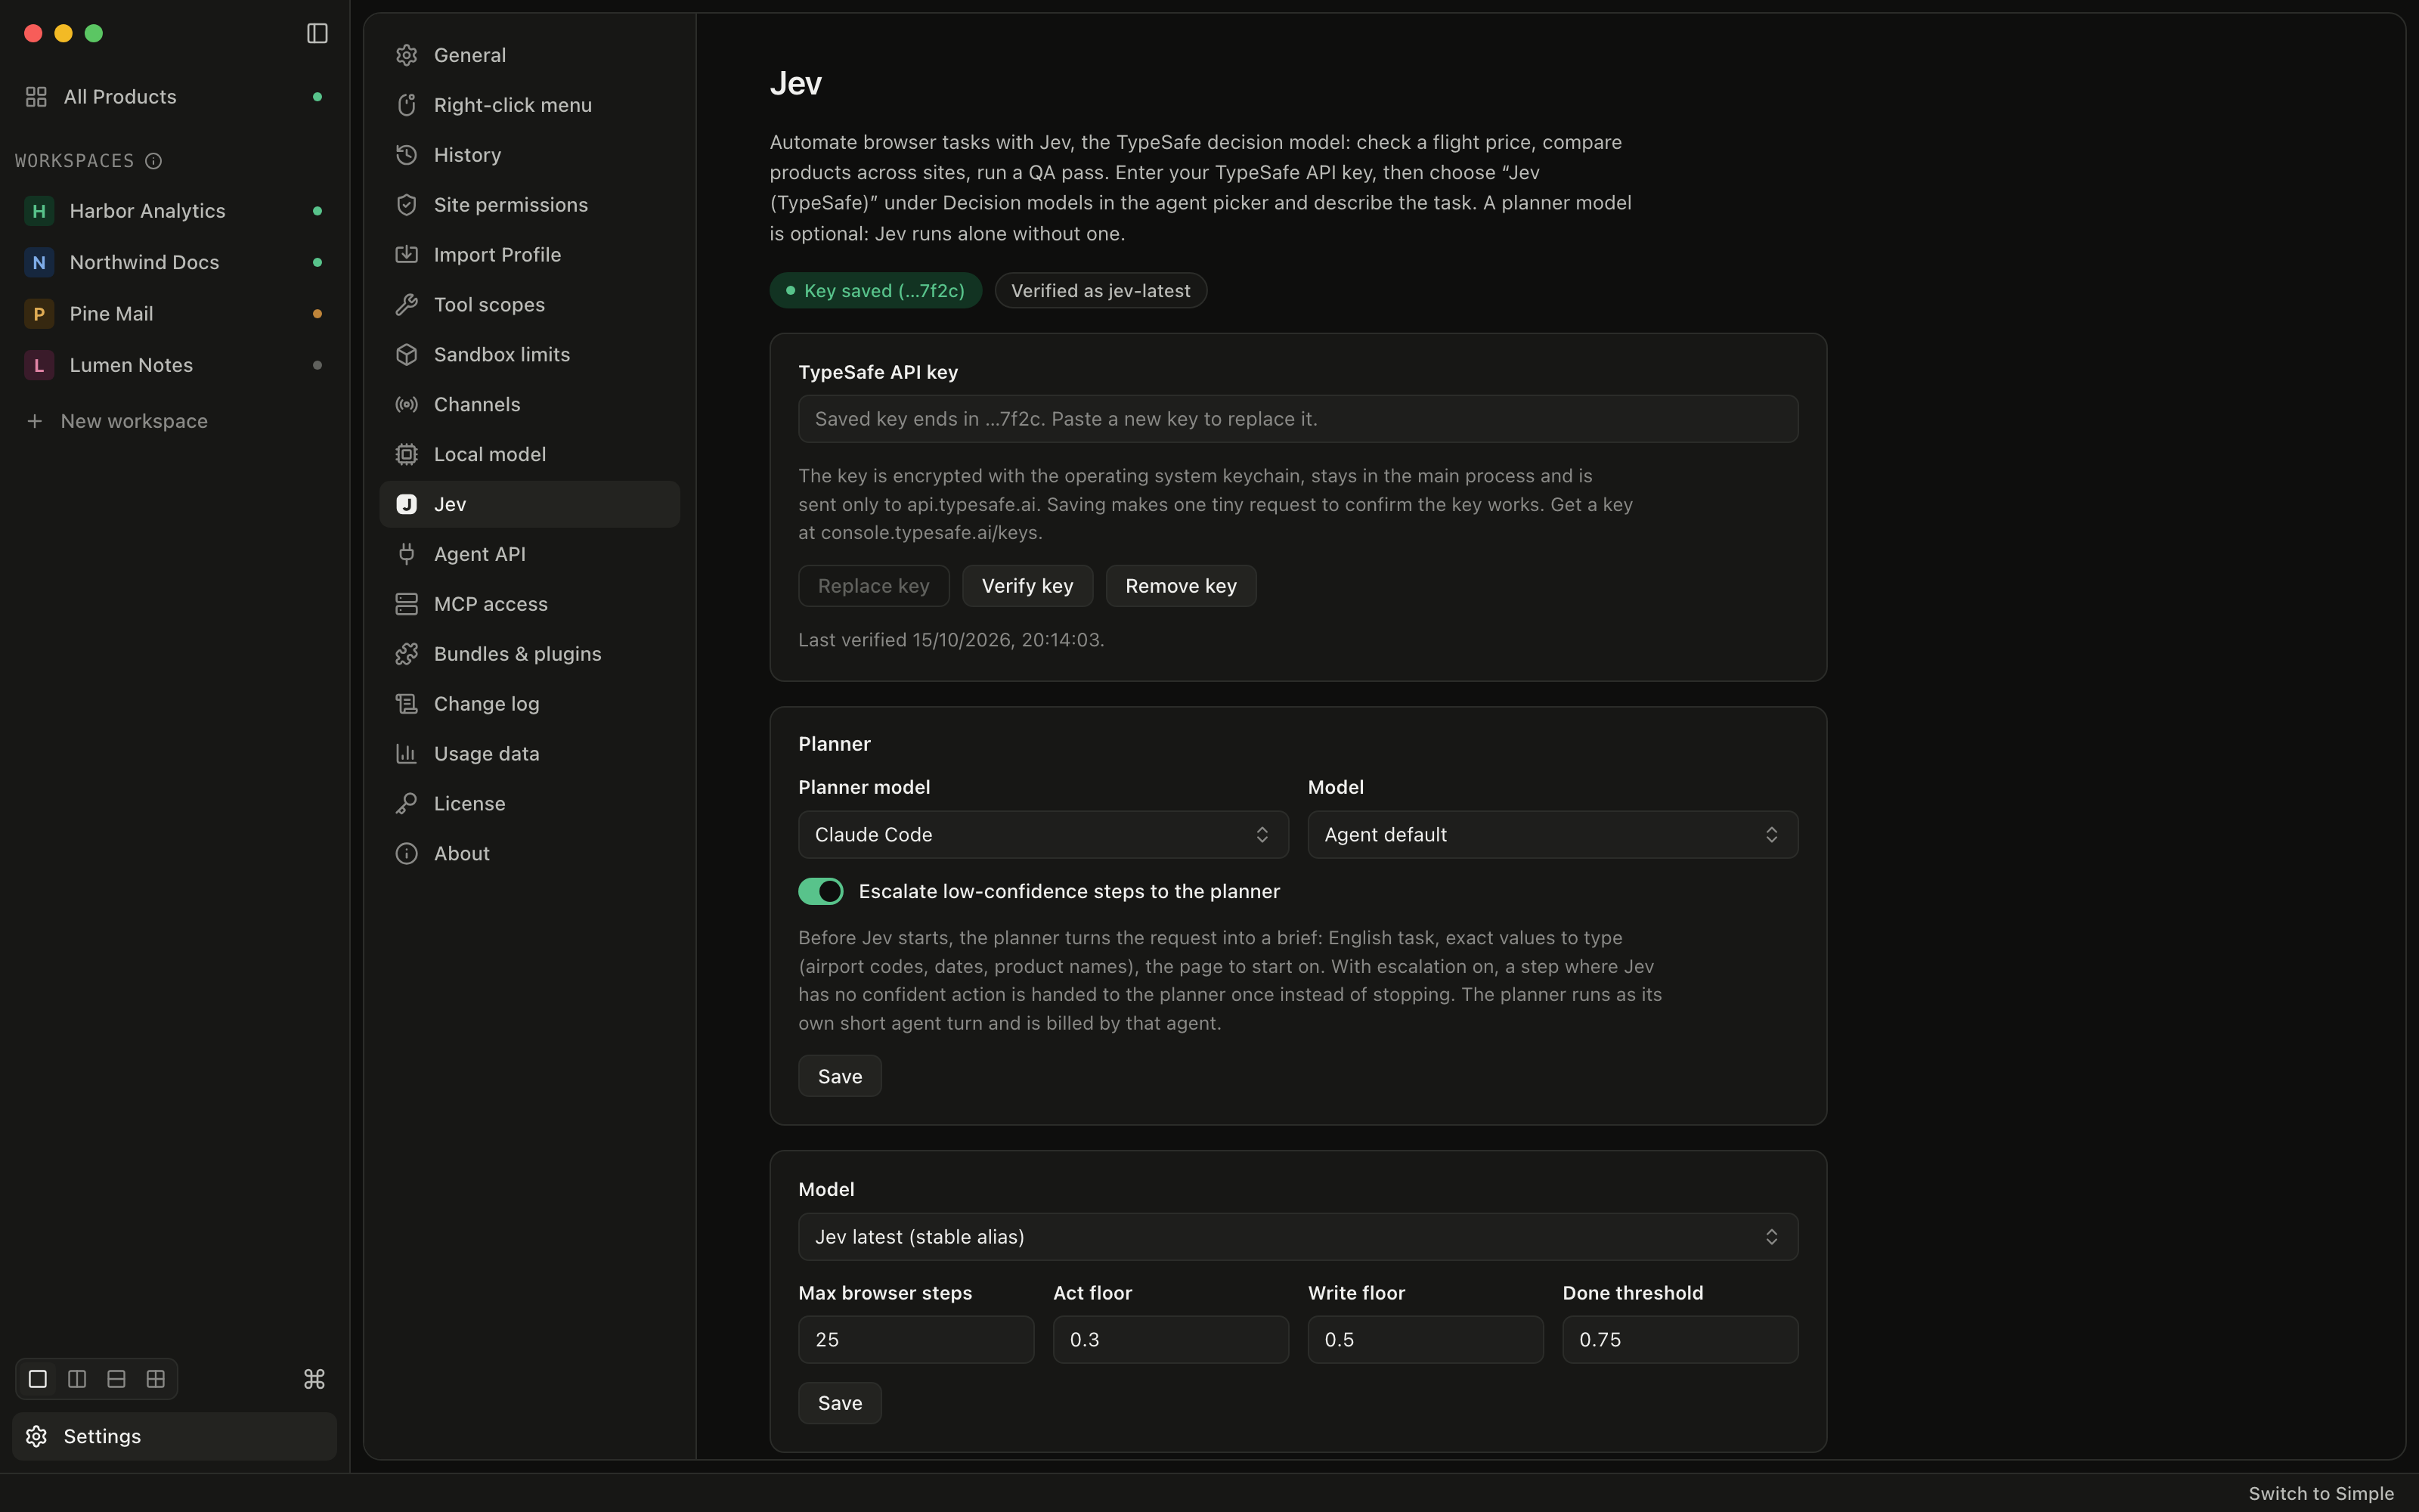Viewport: 2419px width, 1512px height.
Task: Click the Verified as jev-latest badge
Action: pyautogui.click(x=1101, y=291)
